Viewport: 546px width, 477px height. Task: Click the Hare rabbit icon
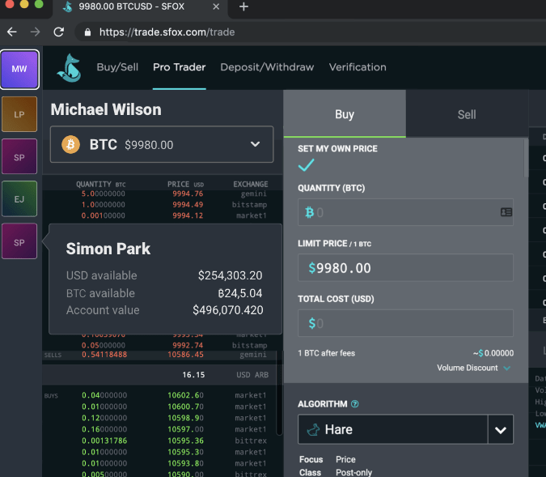313,429
